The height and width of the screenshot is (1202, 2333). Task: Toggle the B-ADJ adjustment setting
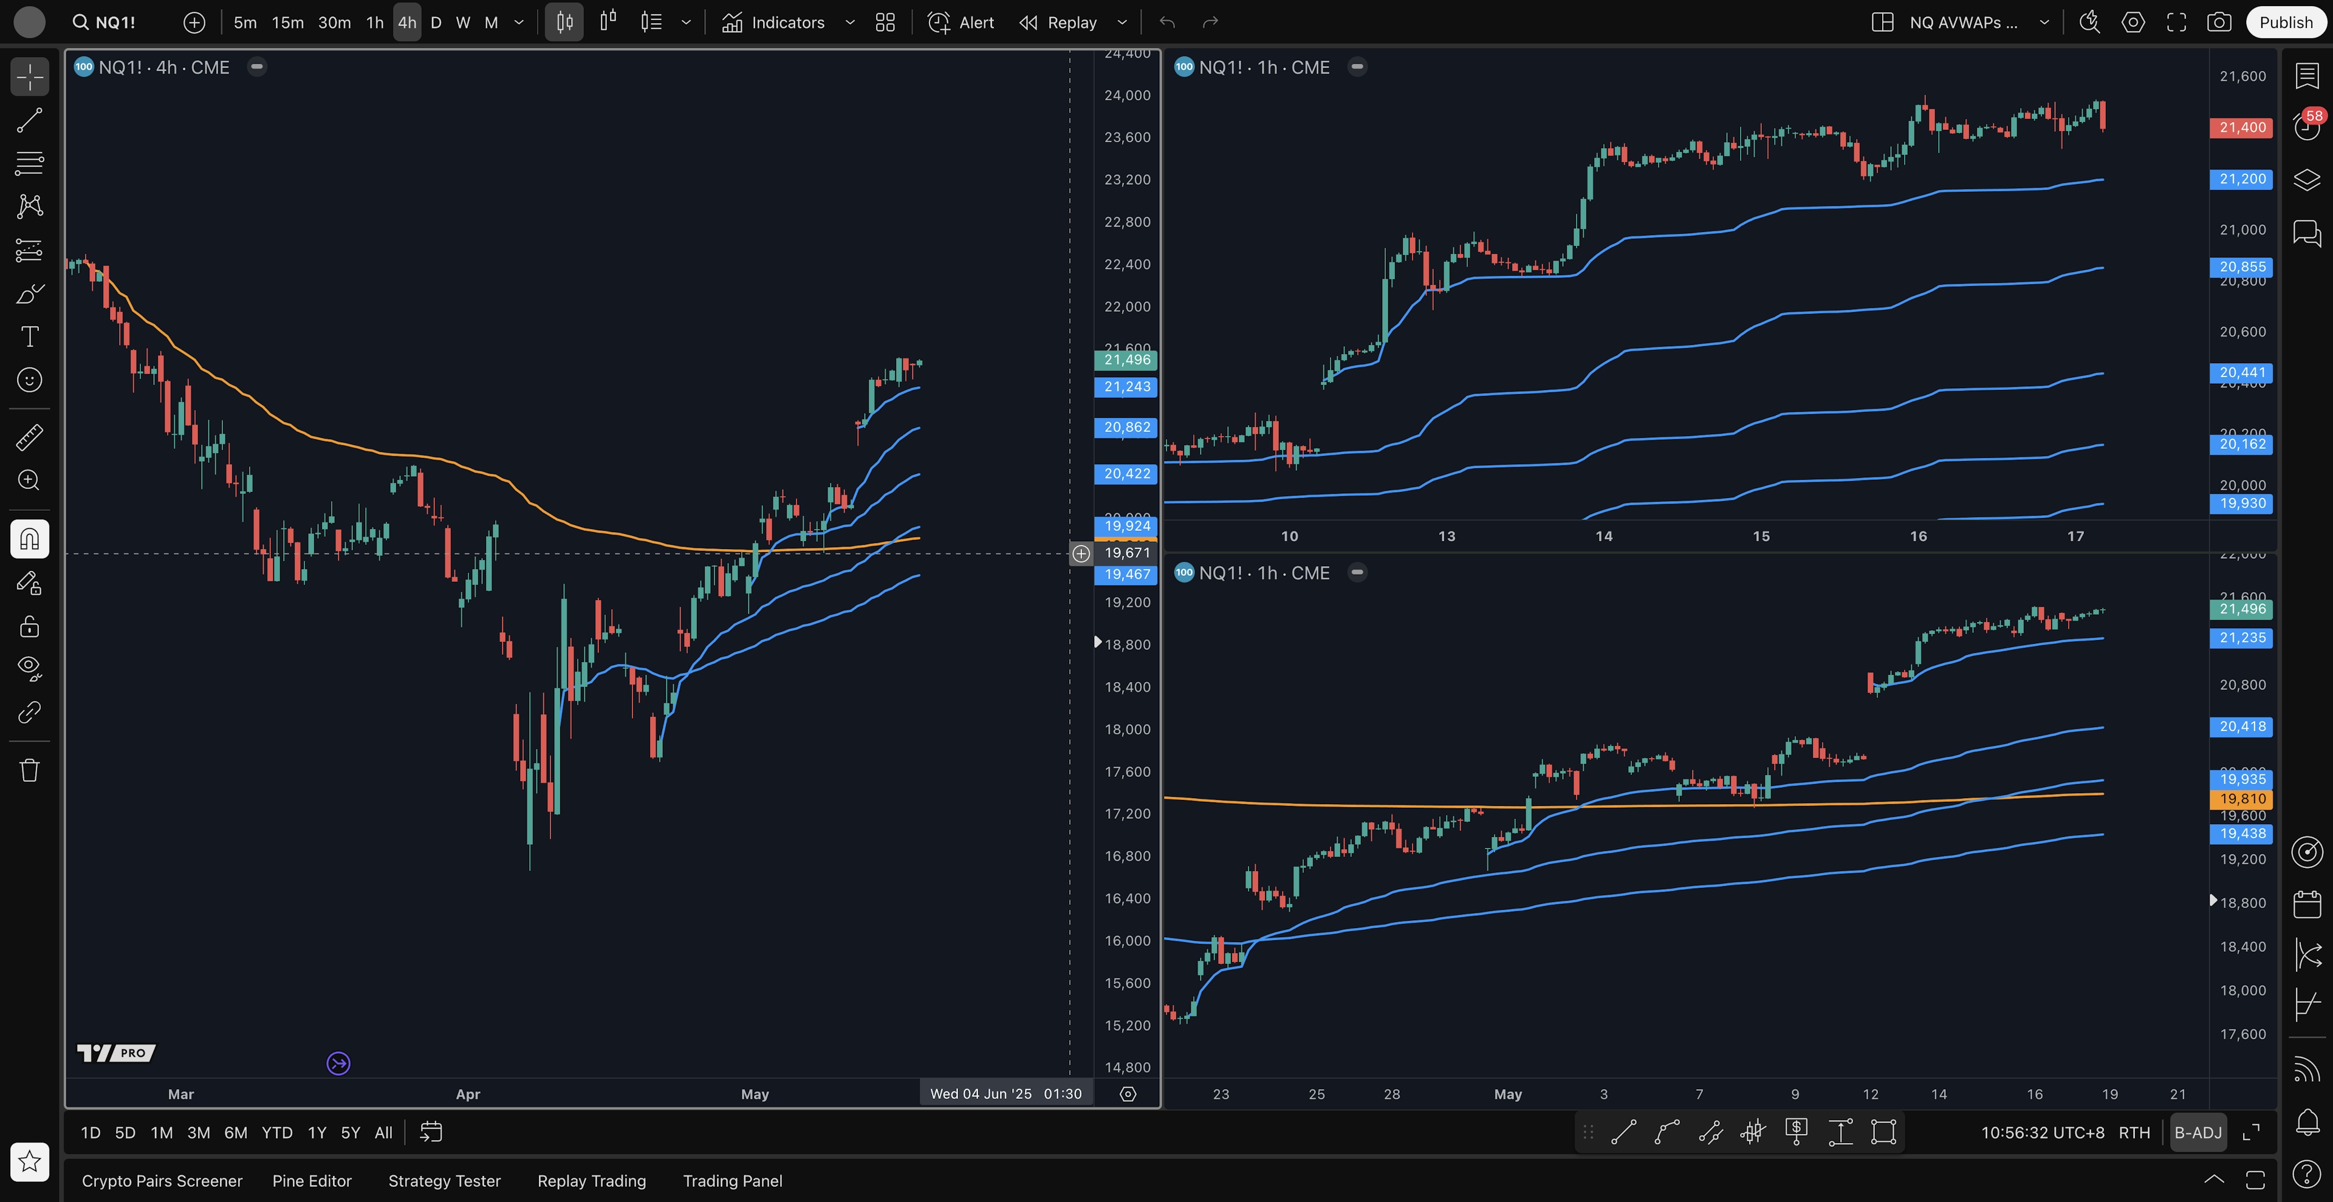[2198, 1133]
